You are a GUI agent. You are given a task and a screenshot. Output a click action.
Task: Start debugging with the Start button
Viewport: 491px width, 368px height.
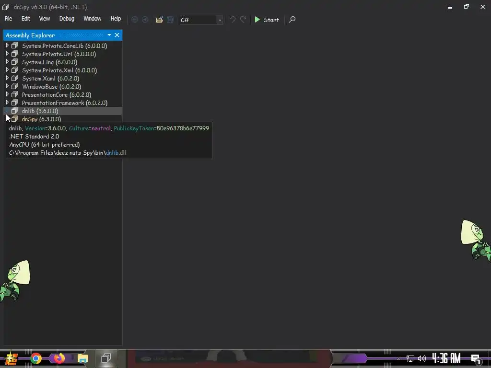pyautogui.click(x=267, y=20)
